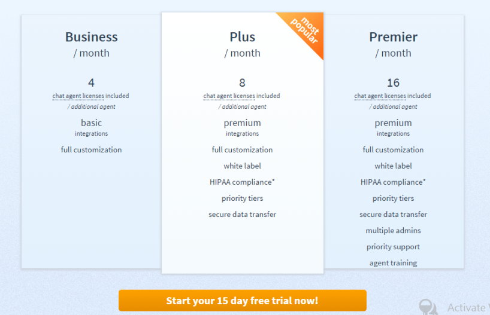Select the Business plan heading
Viewport: 490px width, 315px height.
pos(91,37)
